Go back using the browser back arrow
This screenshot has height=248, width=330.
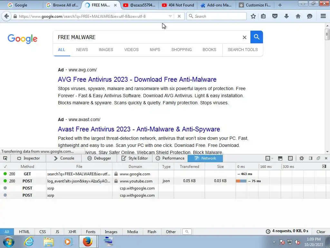click(6, 16)
